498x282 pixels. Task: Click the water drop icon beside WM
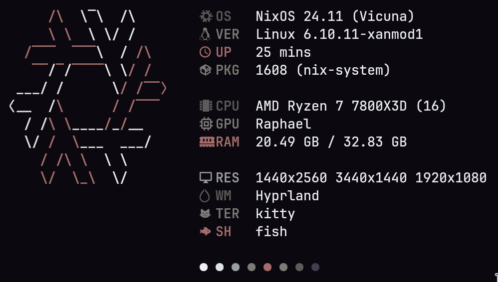[x=205, y=196]
